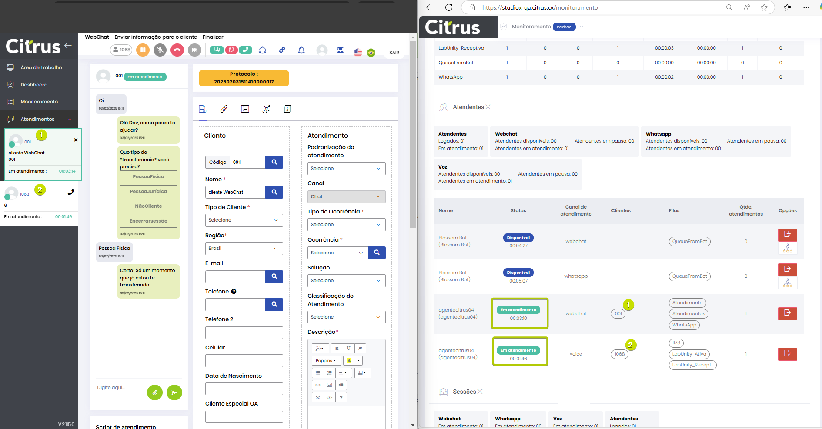Expand the Região dropdown showing Brasil
Screen dimensions: 822x429
click(x=244, y=249)
